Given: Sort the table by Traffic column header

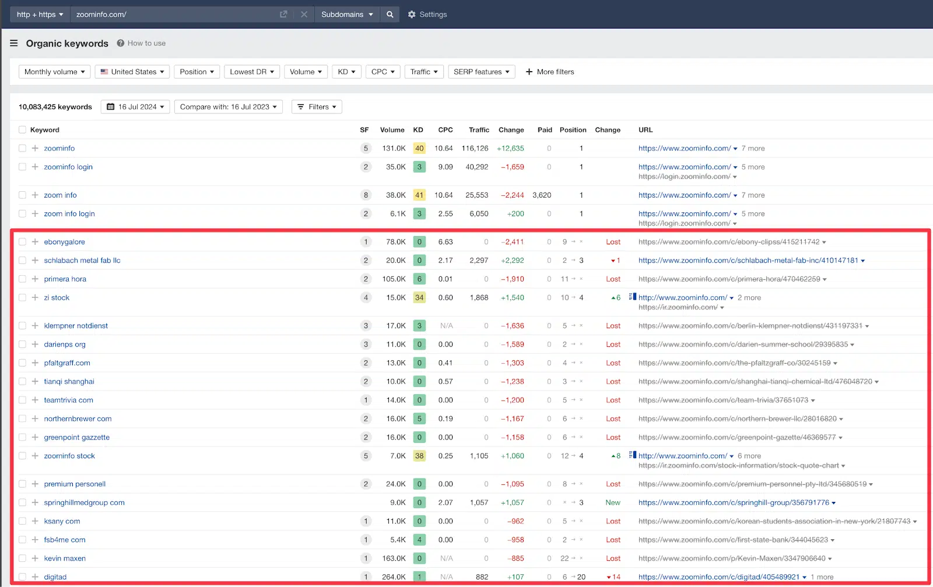Looking at the screenshot, I should pos(479,130).
